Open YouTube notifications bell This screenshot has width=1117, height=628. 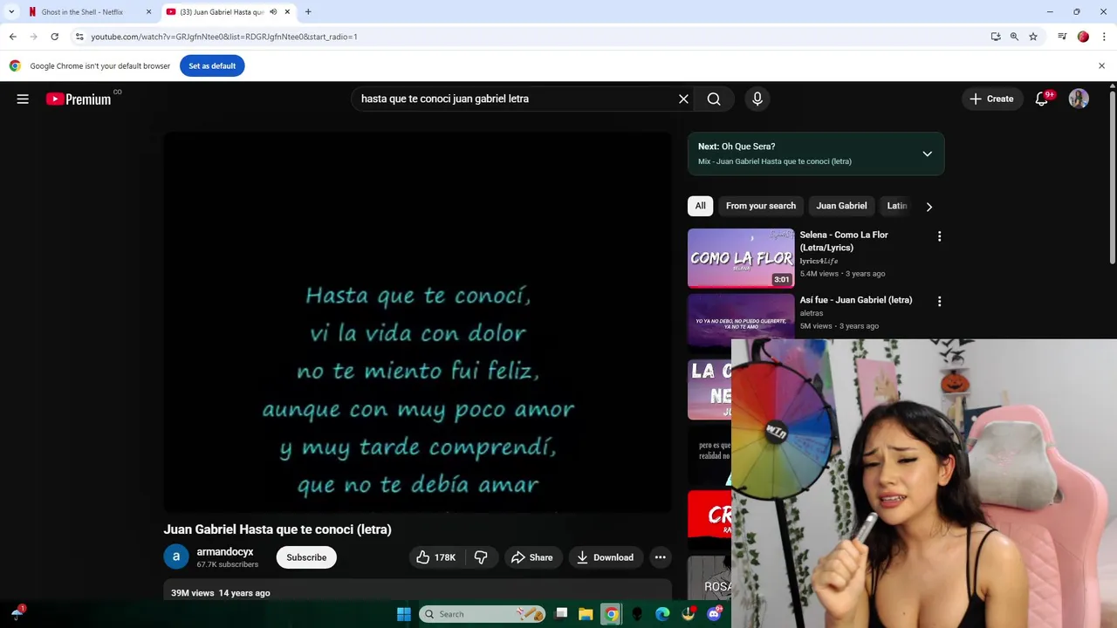(1041, 99)
